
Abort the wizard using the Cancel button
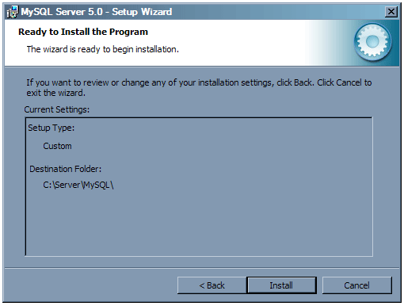(356, 285)
